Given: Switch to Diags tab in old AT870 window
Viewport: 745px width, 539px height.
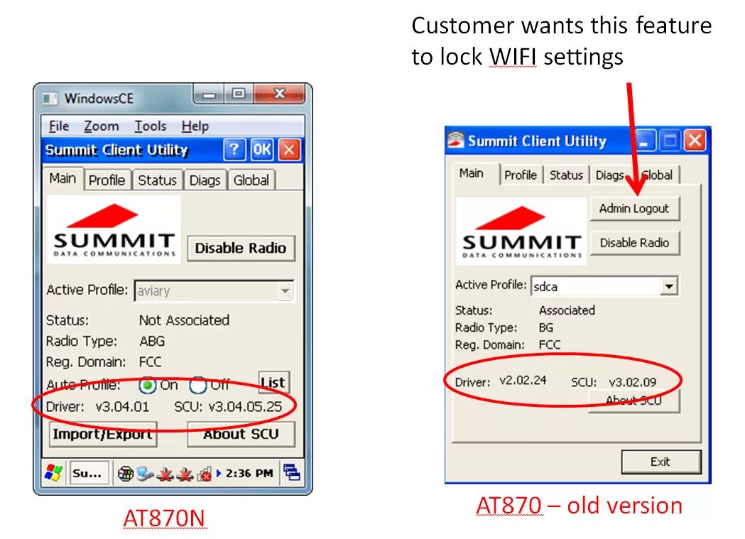Looking at the screenshot, I should coord(610,175).
